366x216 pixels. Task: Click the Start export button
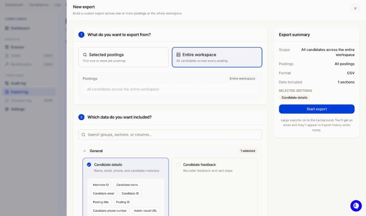[x=317, y=109]
